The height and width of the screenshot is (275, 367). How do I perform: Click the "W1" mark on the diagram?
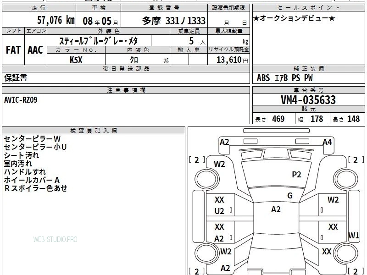coord(354,235)
